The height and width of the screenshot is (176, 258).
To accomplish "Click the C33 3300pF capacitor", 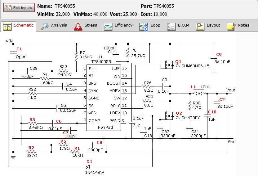I will [160, 129].
